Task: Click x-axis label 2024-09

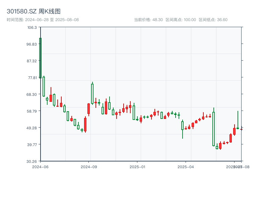Action: (89, 167)
